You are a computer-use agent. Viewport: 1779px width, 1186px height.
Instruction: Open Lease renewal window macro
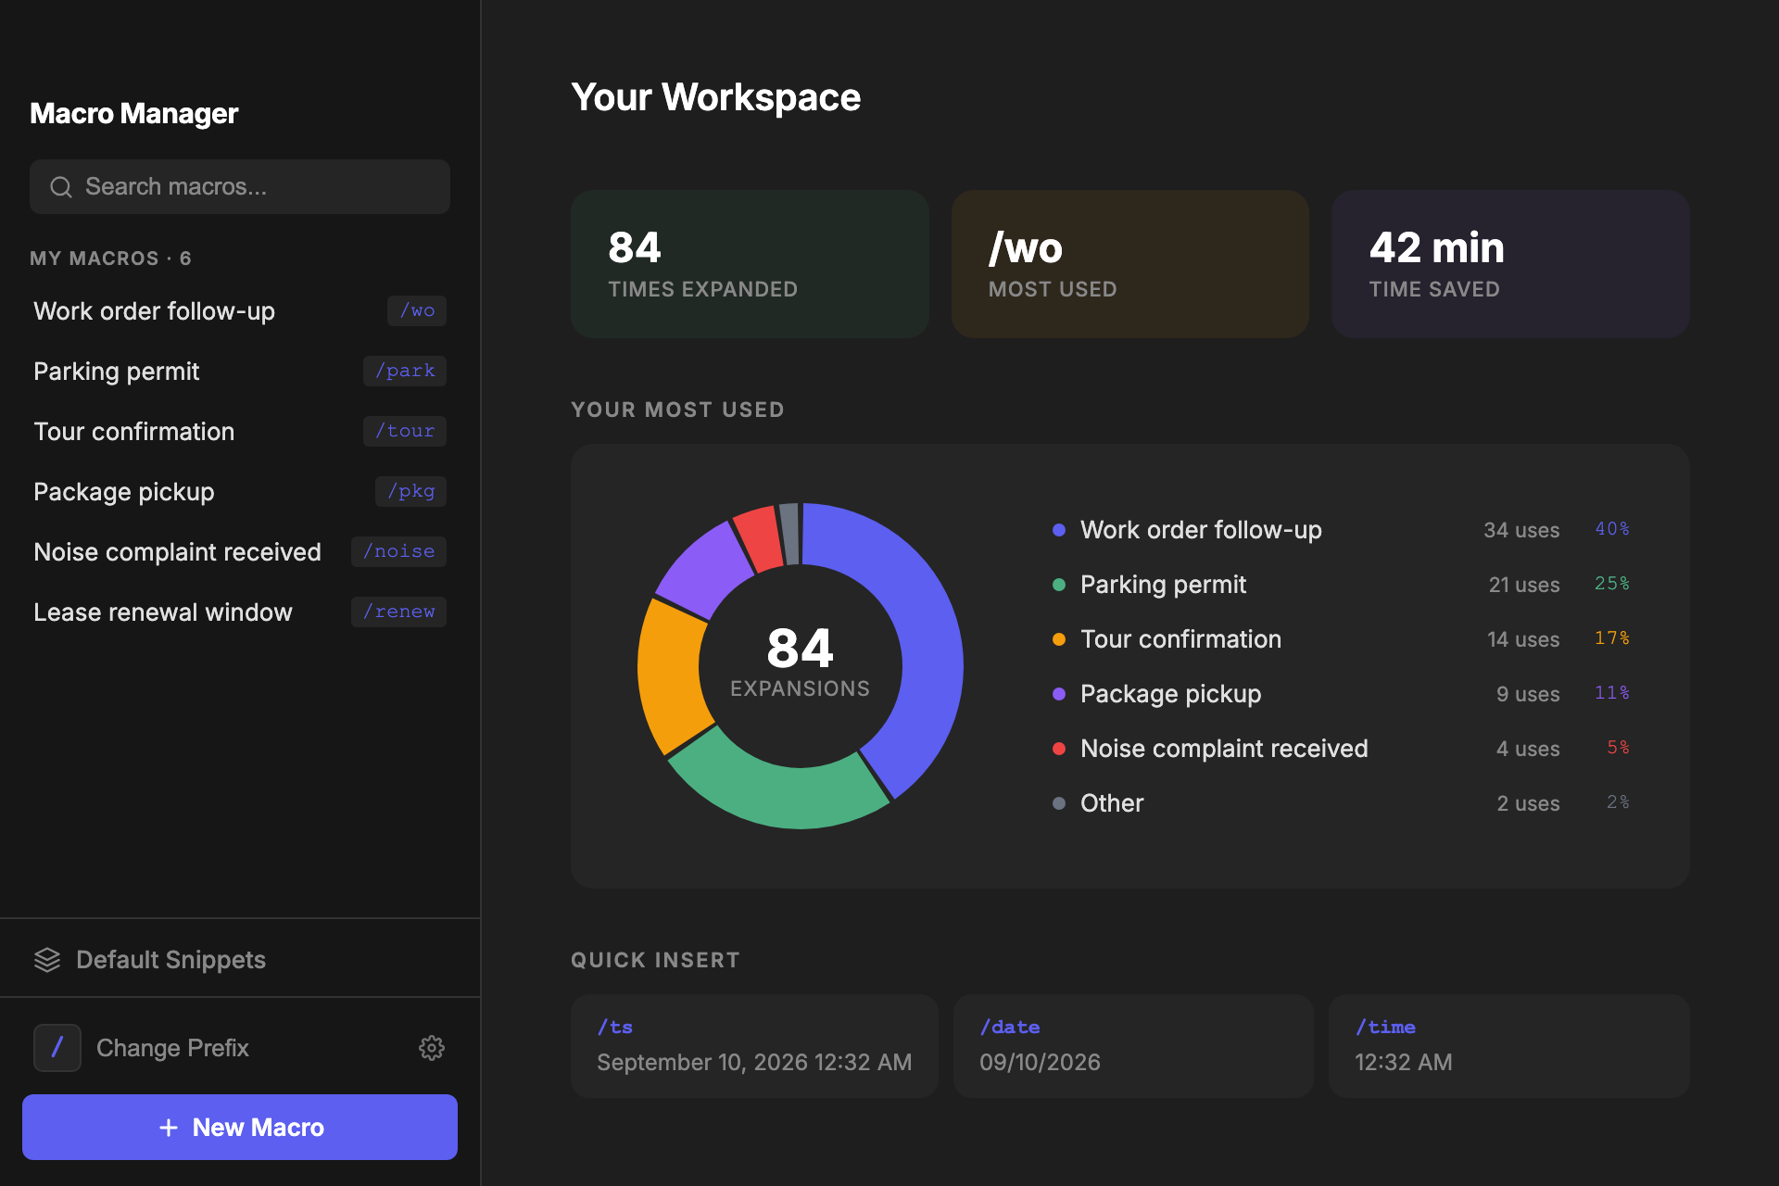click(x=240, y=612)
